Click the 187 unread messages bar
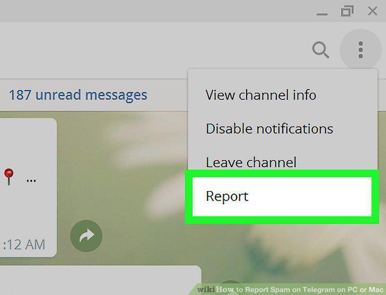 93,95
